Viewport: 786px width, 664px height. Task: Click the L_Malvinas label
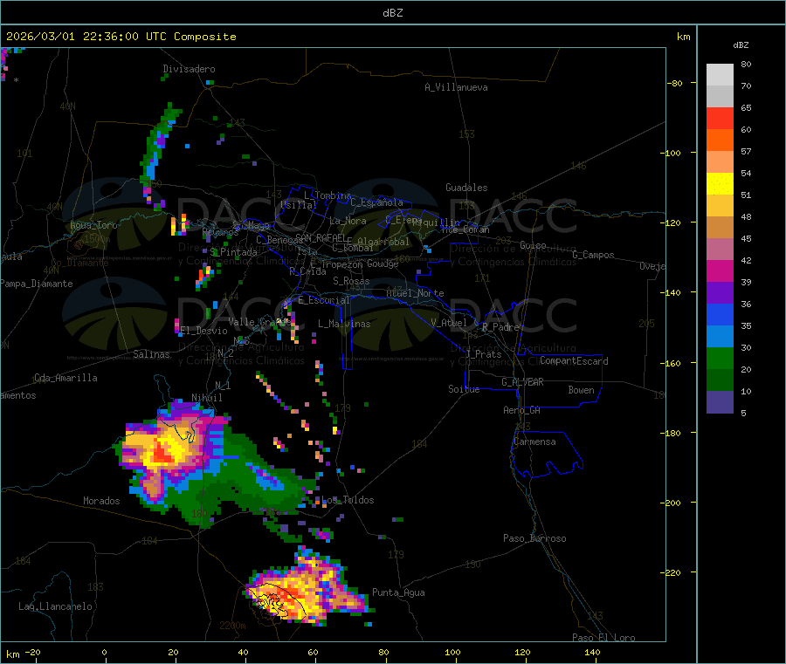[344, 324]
